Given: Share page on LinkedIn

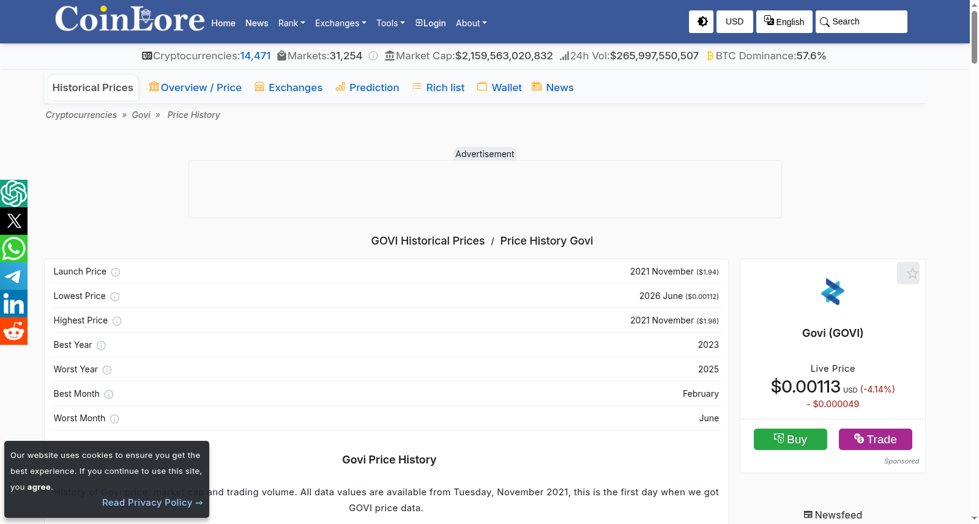Looking at the screenshot, I should (13, 304).
